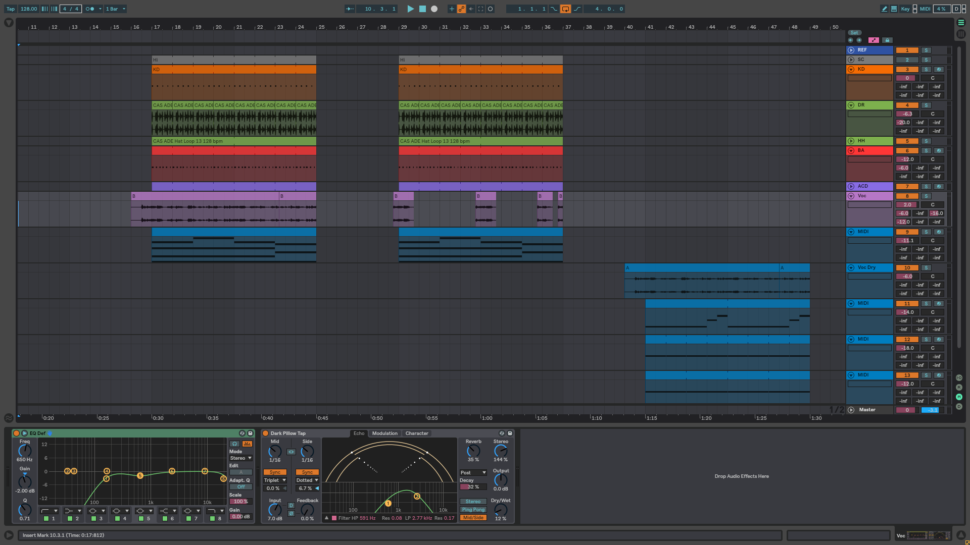
Task: Open the 1 Bar quantization menu
Action: click(115, 9)
